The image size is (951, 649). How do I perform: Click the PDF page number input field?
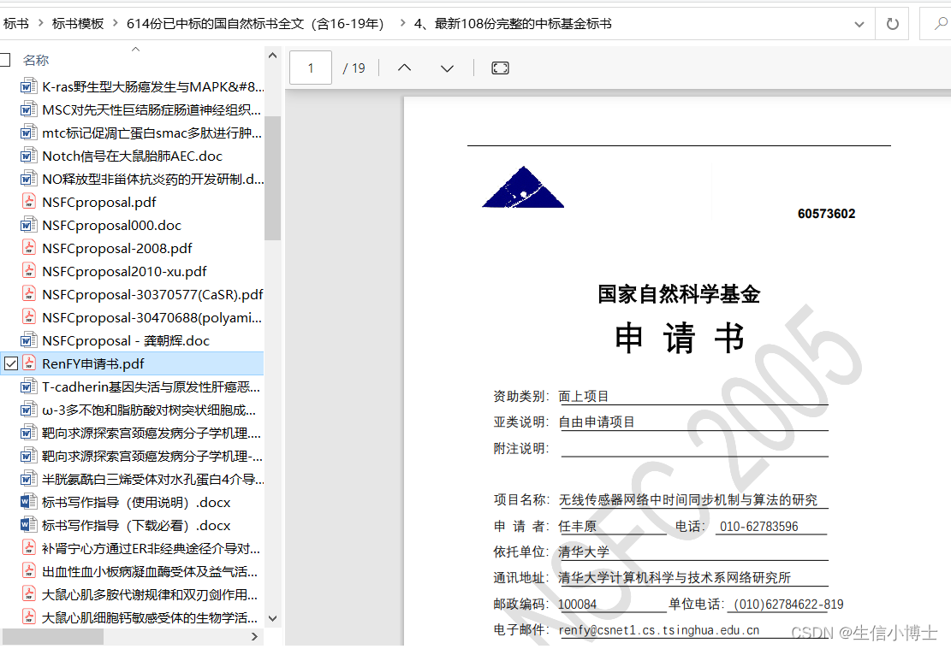311,68
